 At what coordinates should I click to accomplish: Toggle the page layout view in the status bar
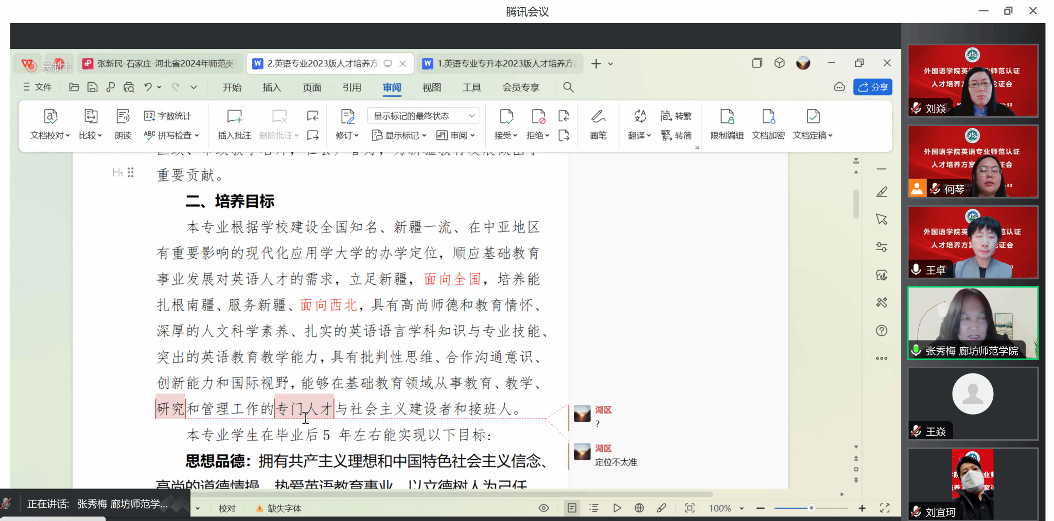tap(572, 508)
